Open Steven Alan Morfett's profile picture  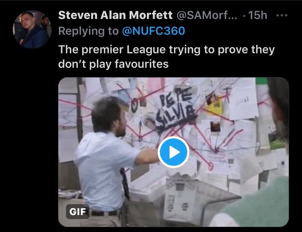(32, 29)
